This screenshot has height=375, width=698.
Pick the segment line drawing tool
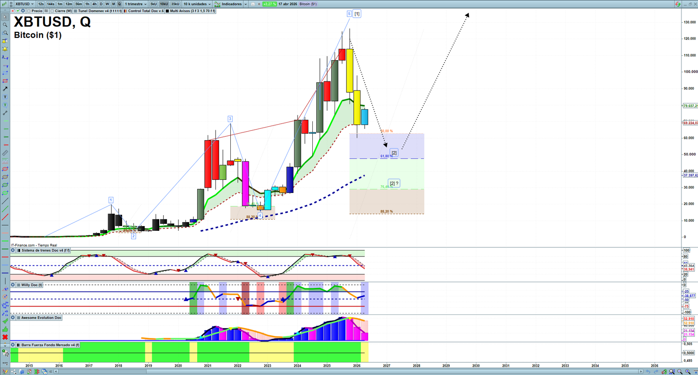tap(5, 113)
